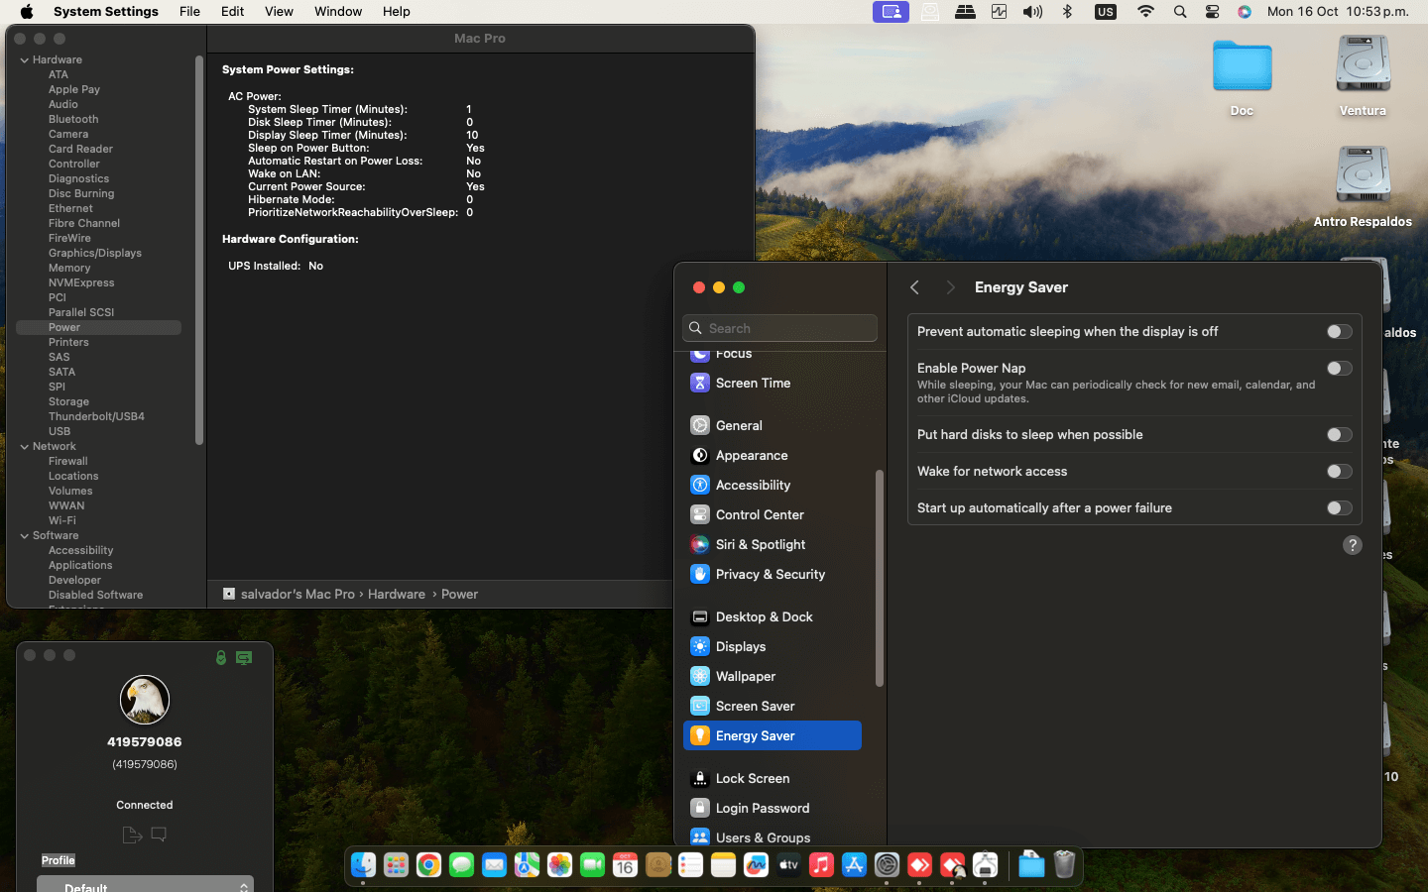Click Hardware in the breadcrumb path
The image size is (1428, 892).
[x=396, y=594]
